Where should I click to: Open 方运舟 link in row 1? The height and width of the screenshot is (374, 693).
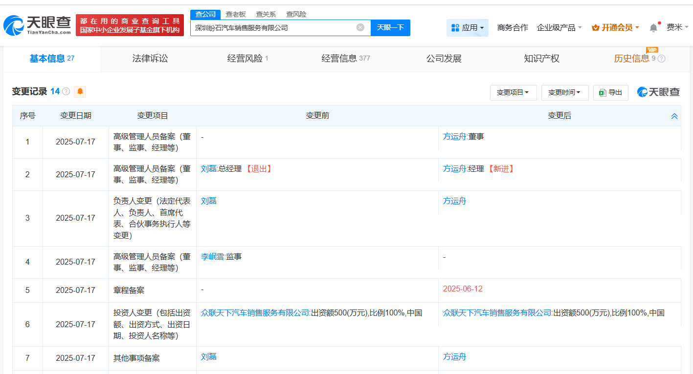tap(454, 137)
